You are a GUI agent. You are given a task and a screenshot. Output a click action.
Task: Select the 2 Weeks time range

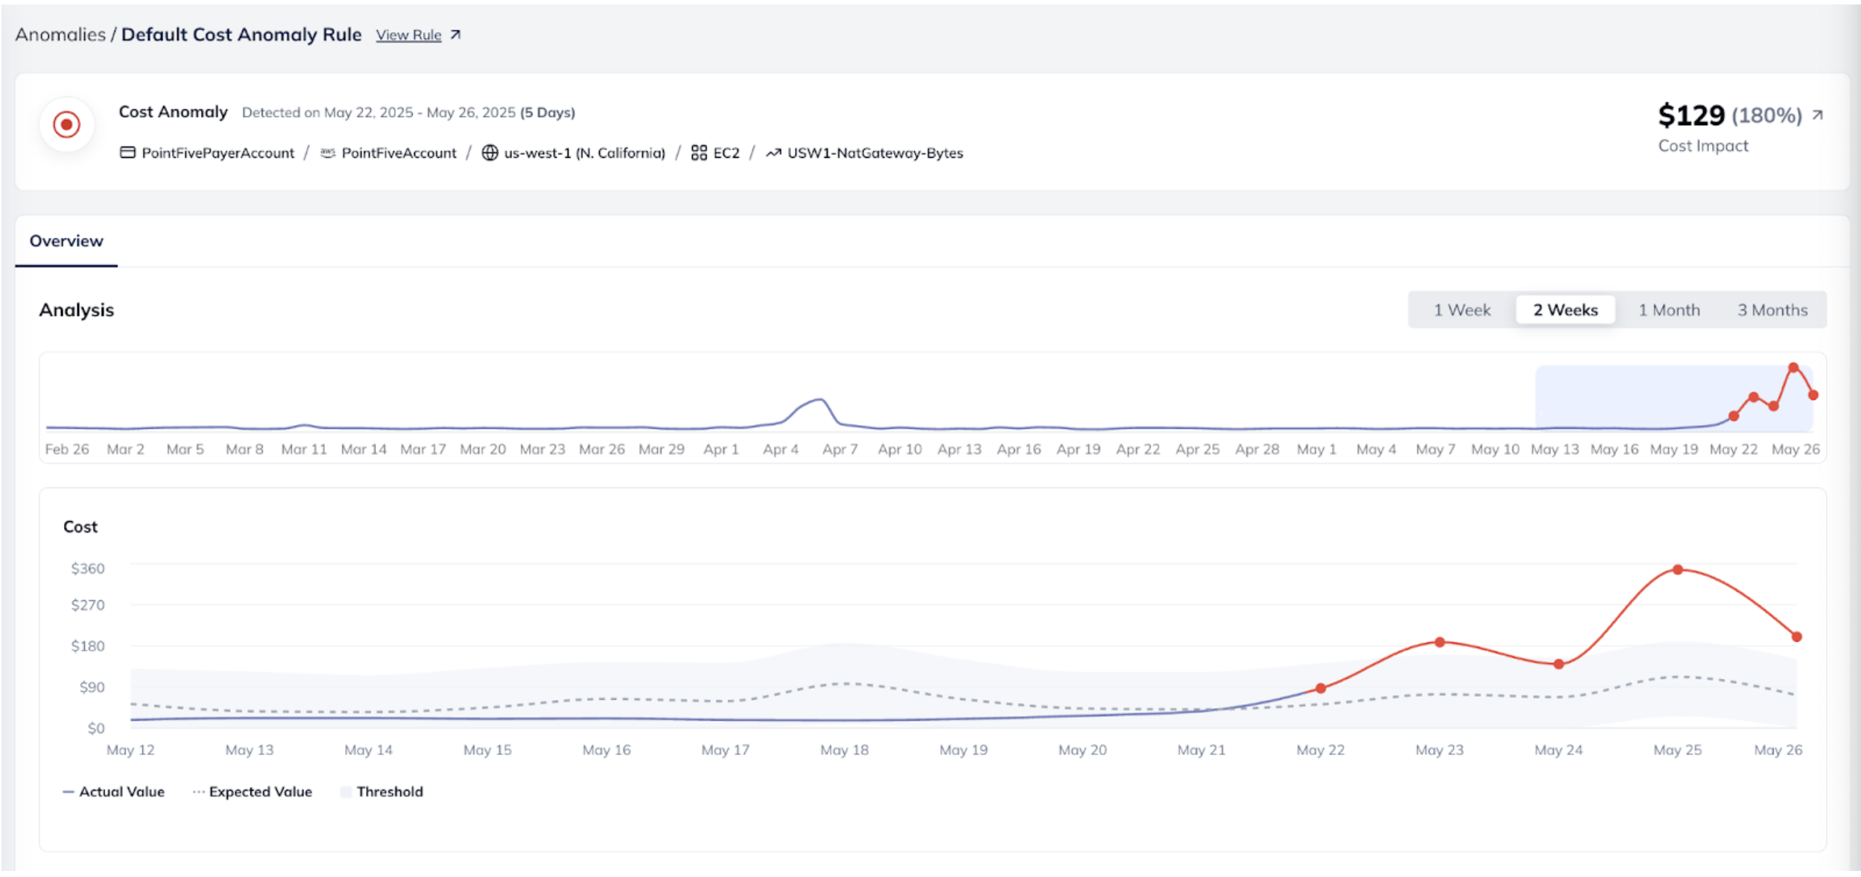pyautogui.click(x=1565, y=310)
